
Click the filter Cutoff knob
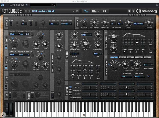(x=86, y=43)
